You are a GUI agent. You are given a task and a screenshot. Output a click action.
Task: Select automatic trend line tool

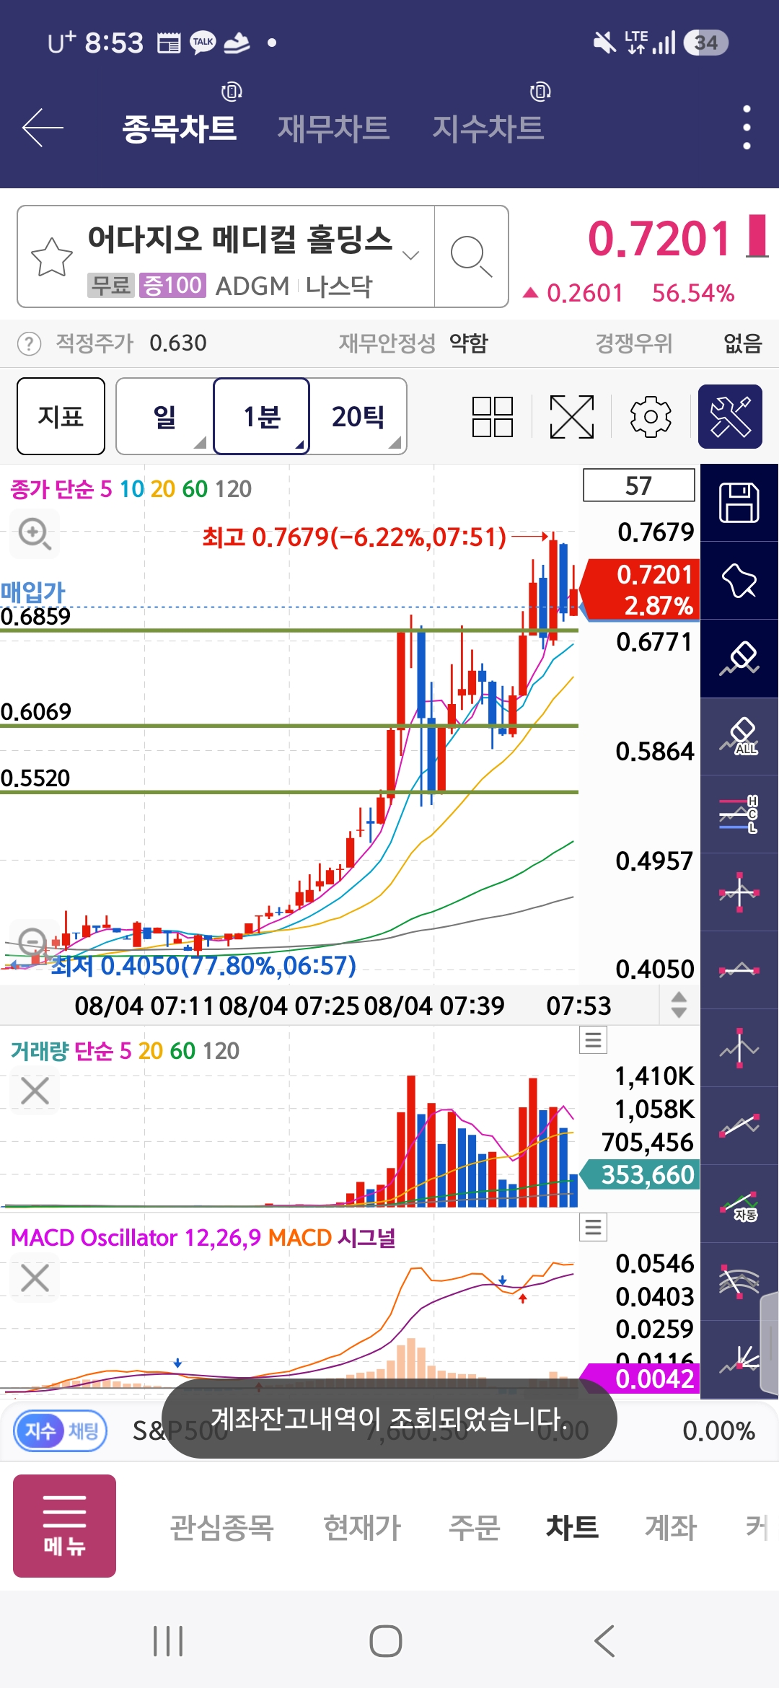click(739, 1204)
